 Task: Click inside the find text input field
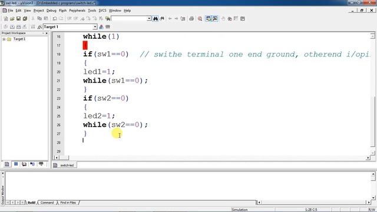[129, 18]
